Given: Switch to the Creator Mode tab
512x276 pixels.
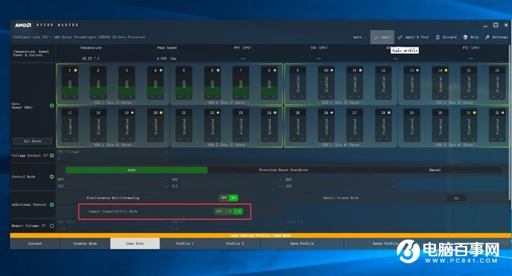Looking at the screenshot, I should click(85, 243).
